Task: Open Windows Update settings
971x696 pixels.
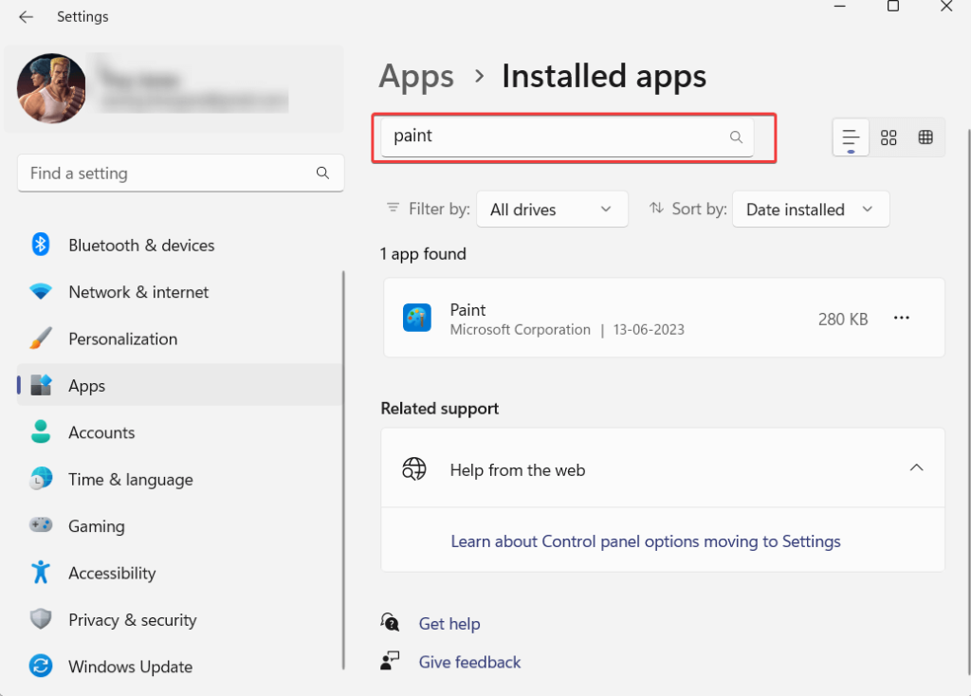Action: point(180,667)
